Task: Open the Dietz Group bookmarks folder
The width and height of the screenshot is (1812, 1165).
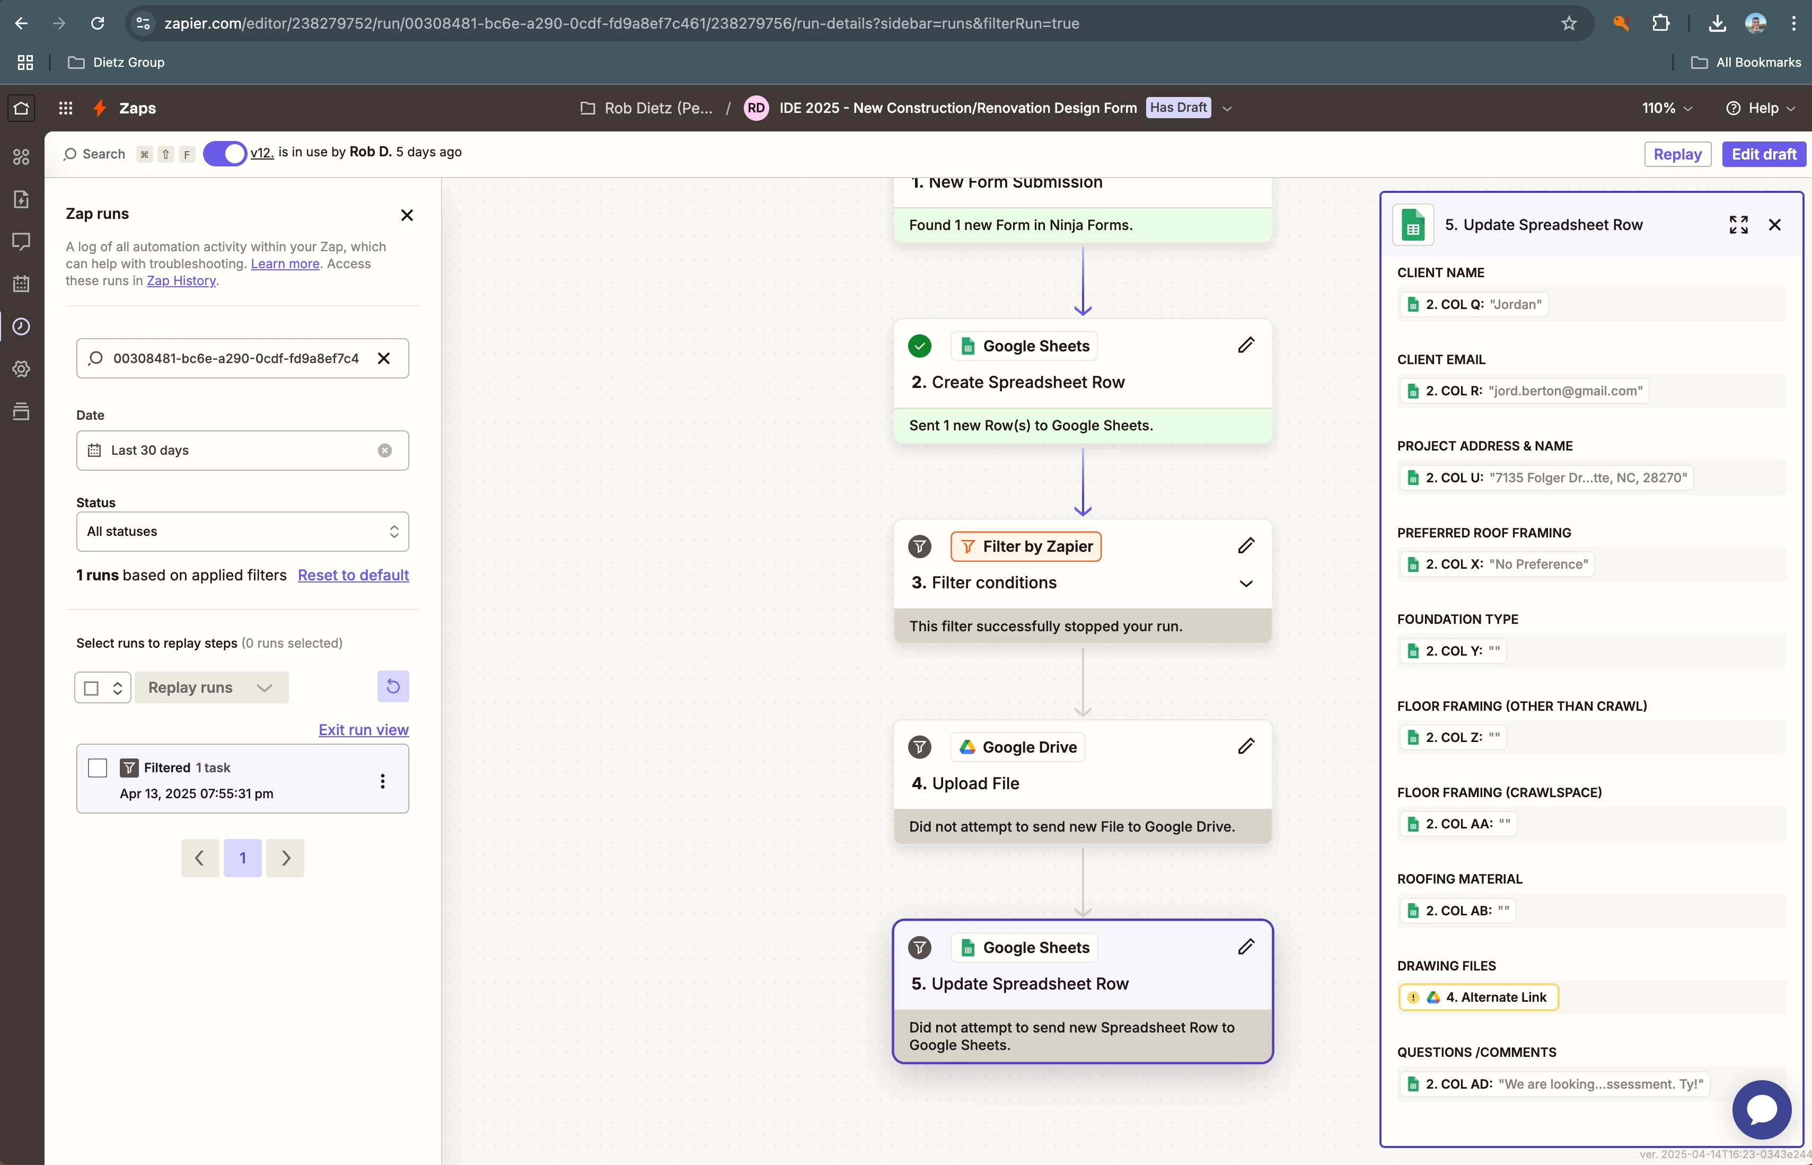Action: click(x=116, y=62)
